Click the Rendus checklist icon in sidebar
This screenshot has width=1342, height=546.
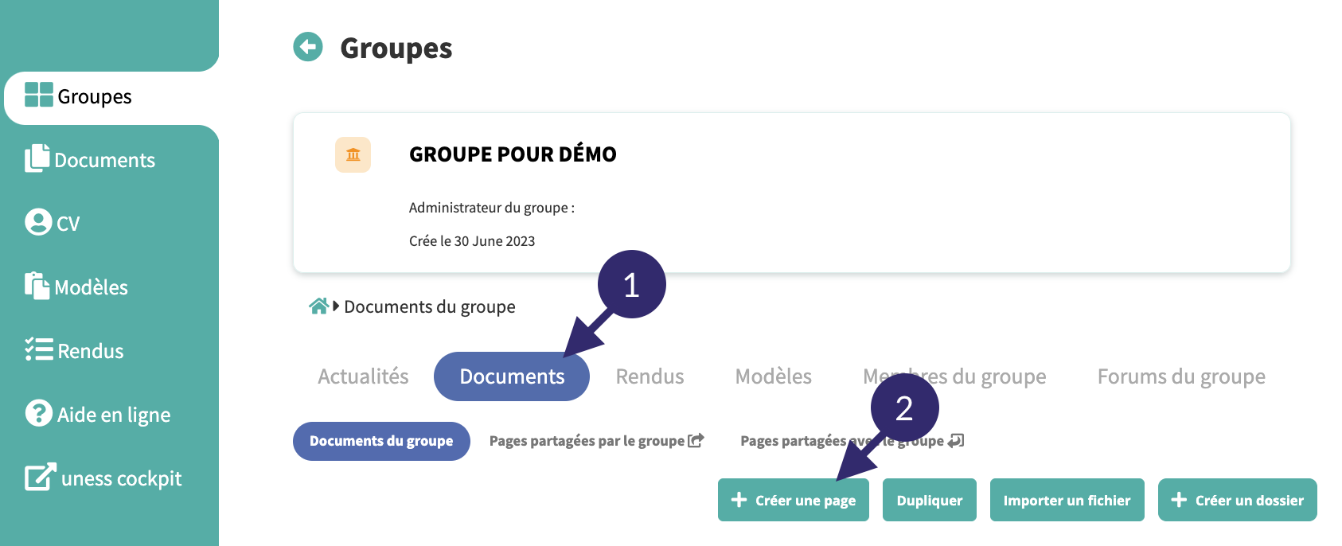pyautogui.click(x=38, y=349)
